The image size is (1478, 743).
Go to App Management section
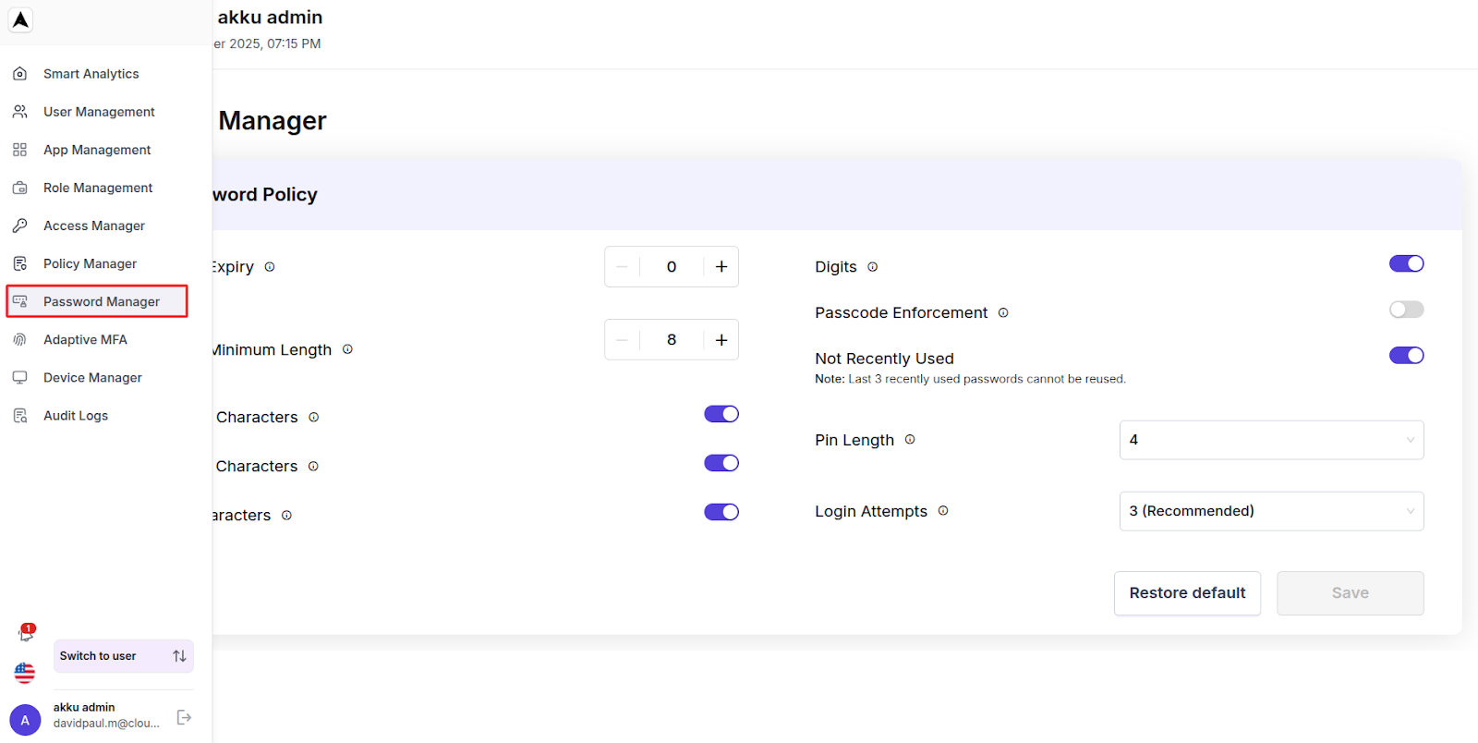click(x=97, y=150)
